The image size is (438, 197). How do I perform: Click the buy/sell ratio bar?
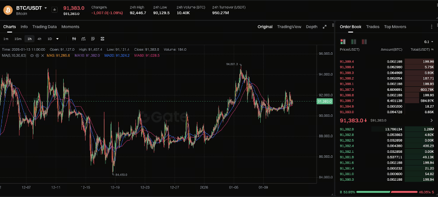tap(387, 192)
